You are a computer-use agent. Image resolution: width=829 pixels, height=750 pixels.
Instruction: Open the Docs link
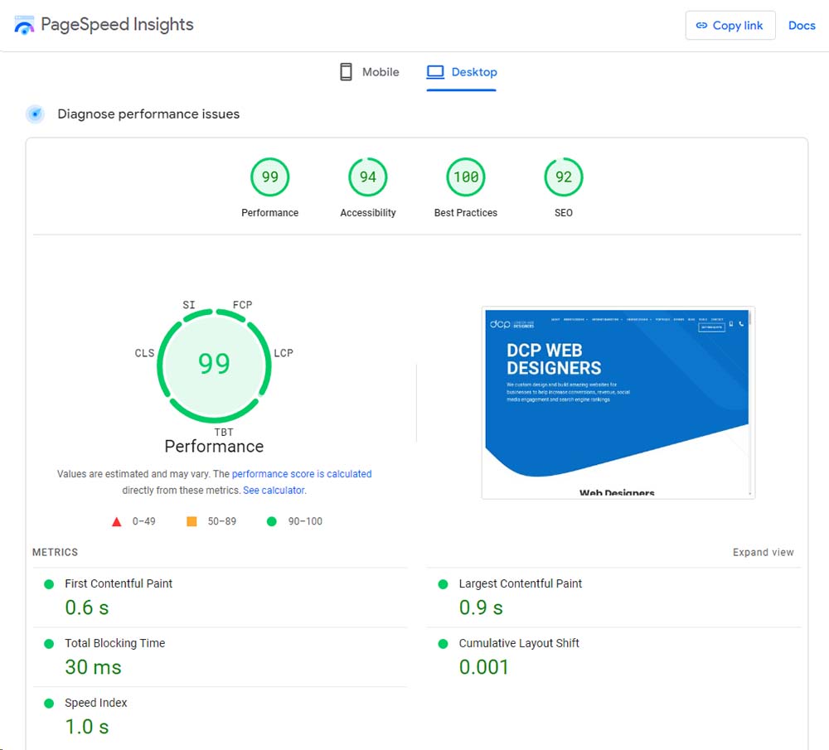tap(801, 26)
